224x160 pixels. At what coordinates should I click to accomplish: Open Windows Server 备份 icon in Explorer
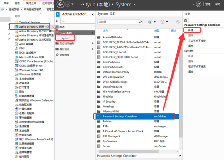17,70
